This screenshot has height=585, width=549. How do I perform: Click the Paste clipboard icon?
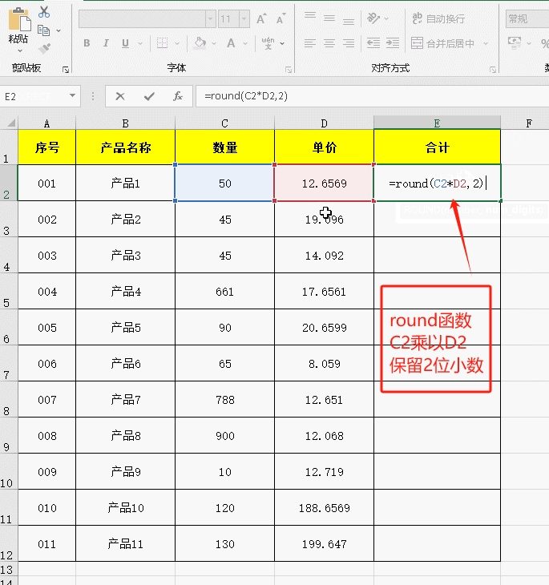point(20,19)
